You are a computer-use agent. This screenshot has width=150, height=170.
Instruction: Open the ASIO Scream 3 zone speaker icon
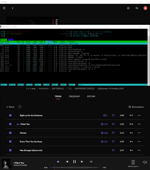pos(133,162)
